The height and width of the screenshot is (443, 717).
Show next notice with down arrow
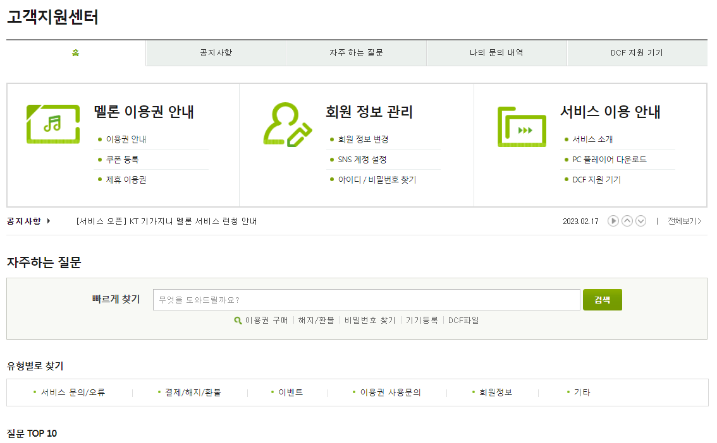tap(641, 222)
